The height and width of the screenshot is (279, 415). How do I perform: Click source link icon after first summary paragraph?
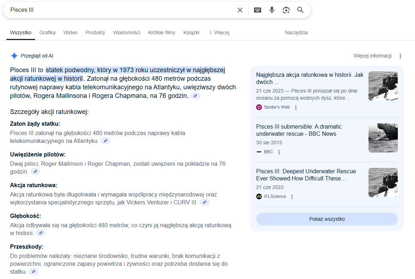[195, 96]
